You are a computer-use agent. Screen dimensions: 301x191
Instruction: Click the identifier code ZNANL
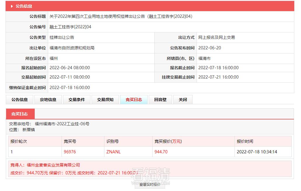tap(113, 152)
